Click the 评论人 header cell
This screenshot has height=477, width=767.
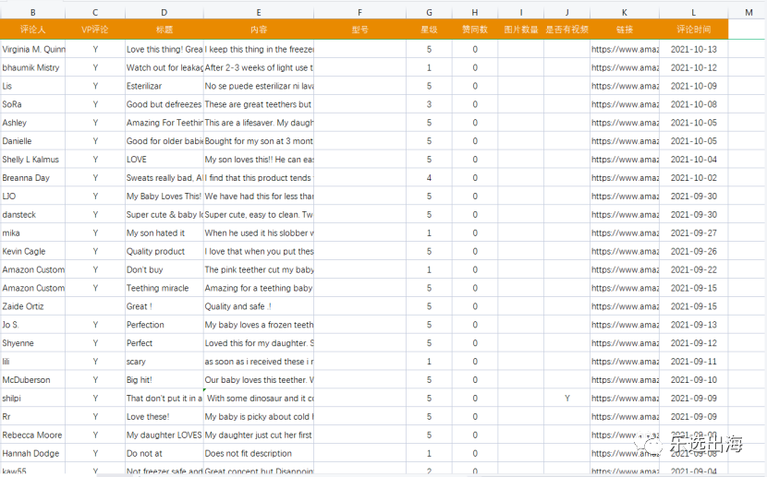32,30
